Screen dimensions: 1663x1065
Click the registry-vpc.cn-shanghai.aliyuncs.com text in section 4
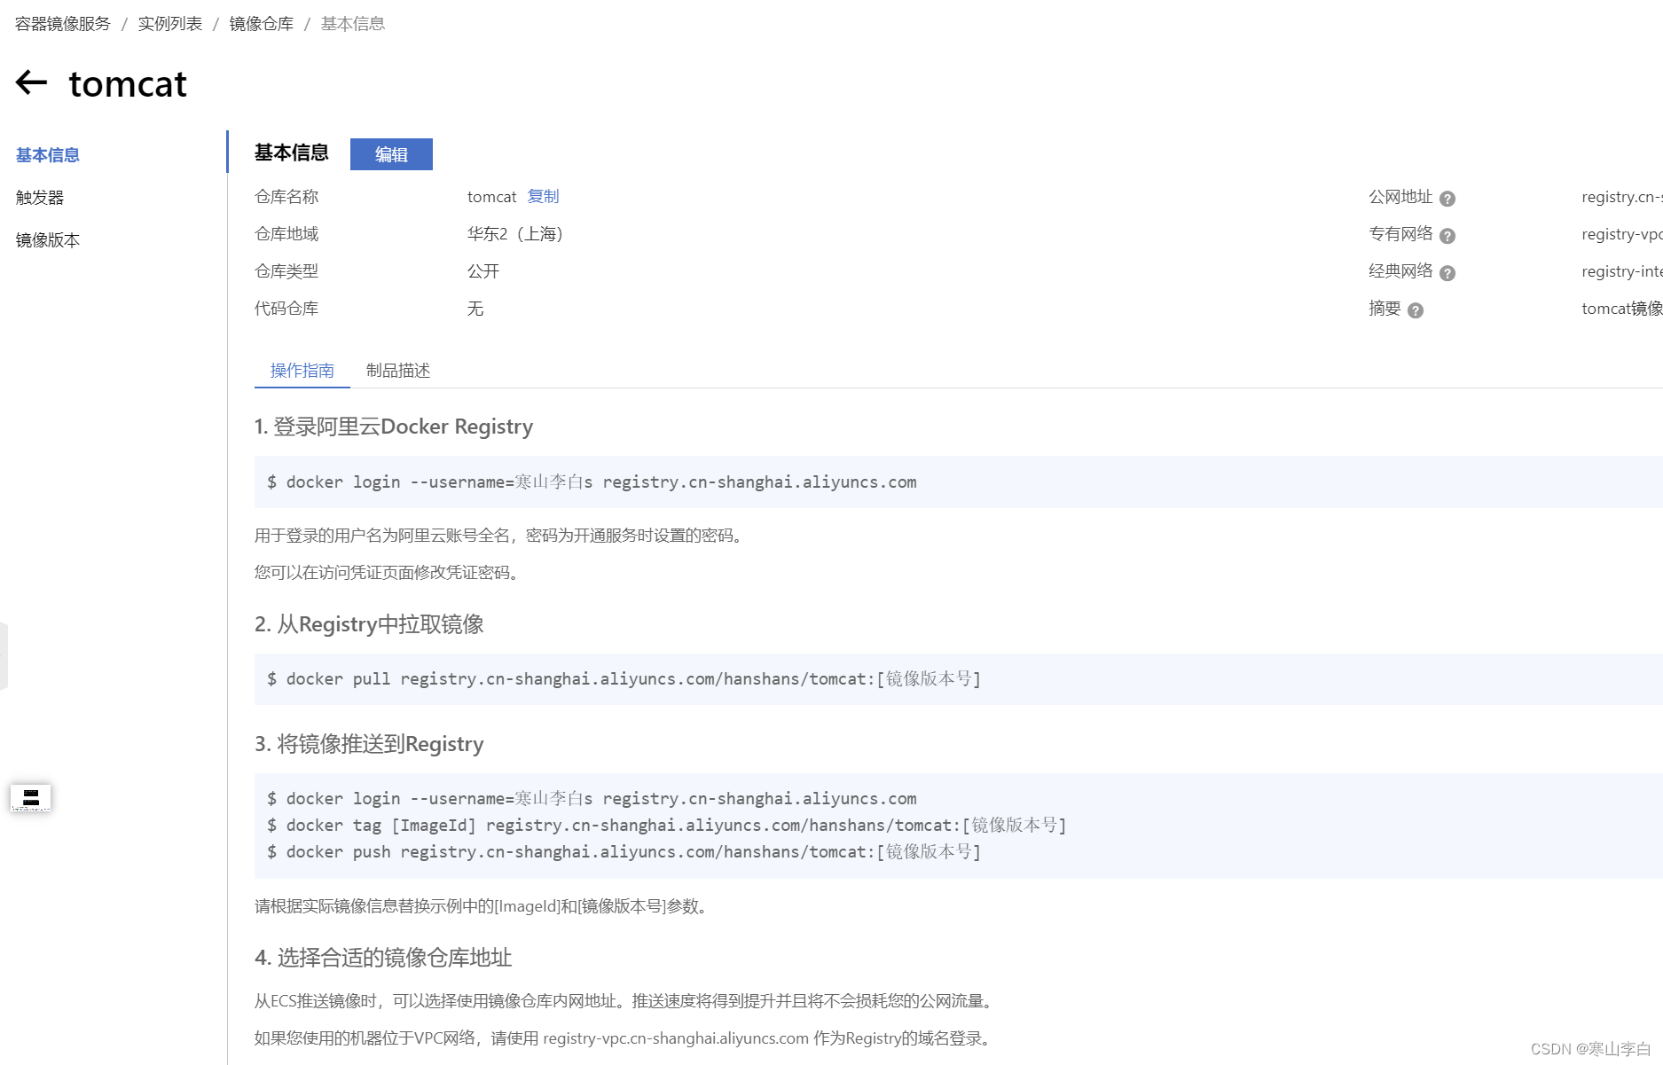point(676,1038)
